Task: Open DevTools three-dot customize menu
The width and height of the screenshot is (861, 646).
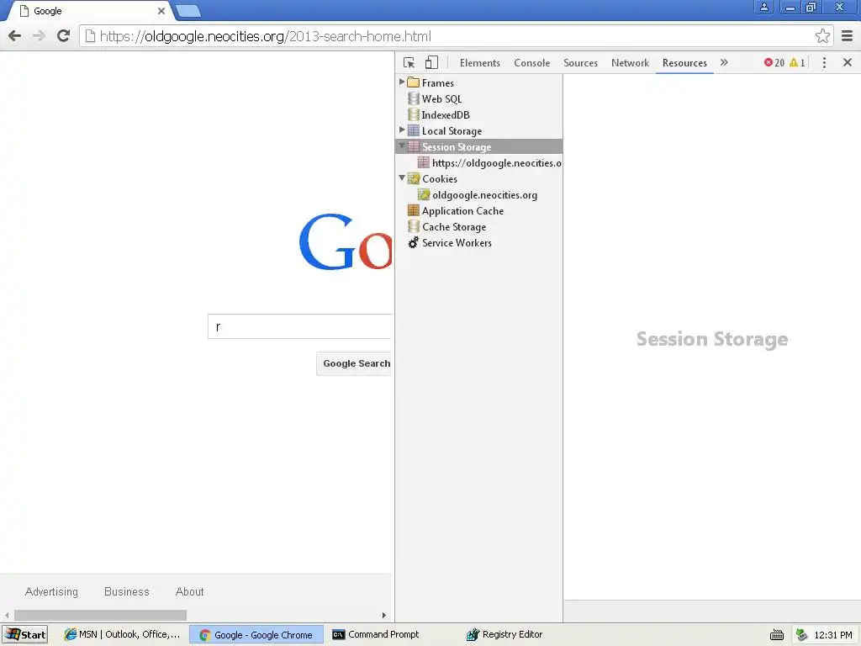Action: [824, 62]
